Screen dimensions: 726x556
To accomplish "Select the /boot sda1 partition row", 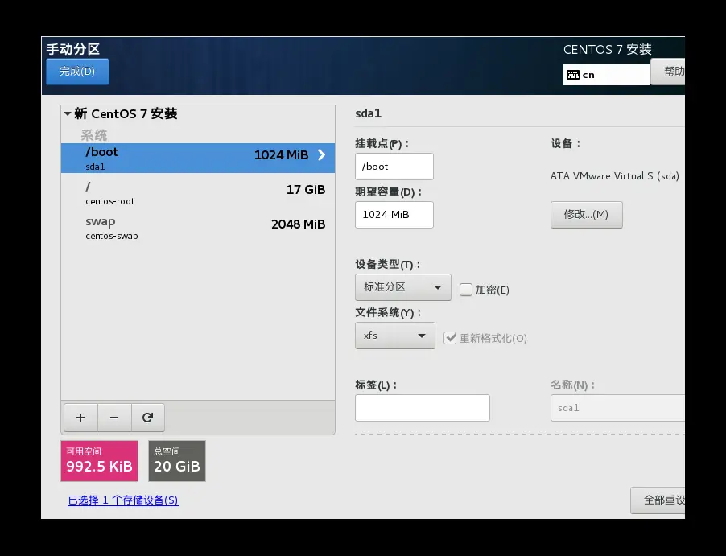I will coord(198,158).
